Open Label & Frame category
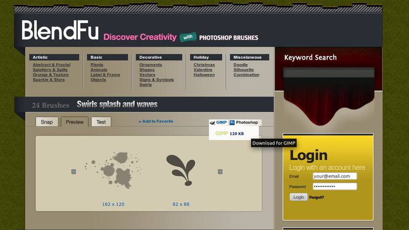Screen dimensions: 409x230 click(105, 74)
